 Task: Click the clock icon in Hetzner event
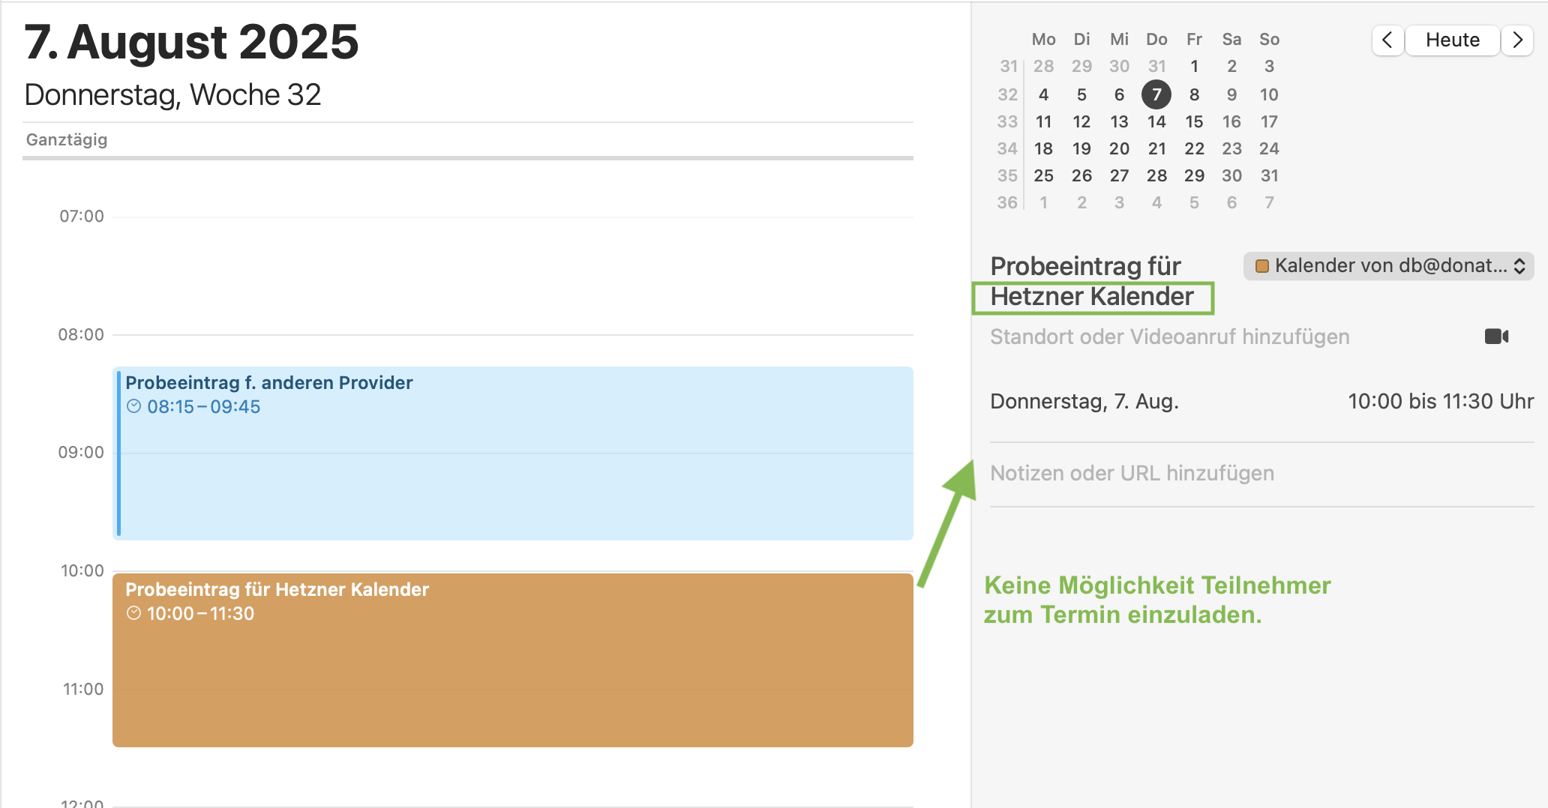coord(133,613)
